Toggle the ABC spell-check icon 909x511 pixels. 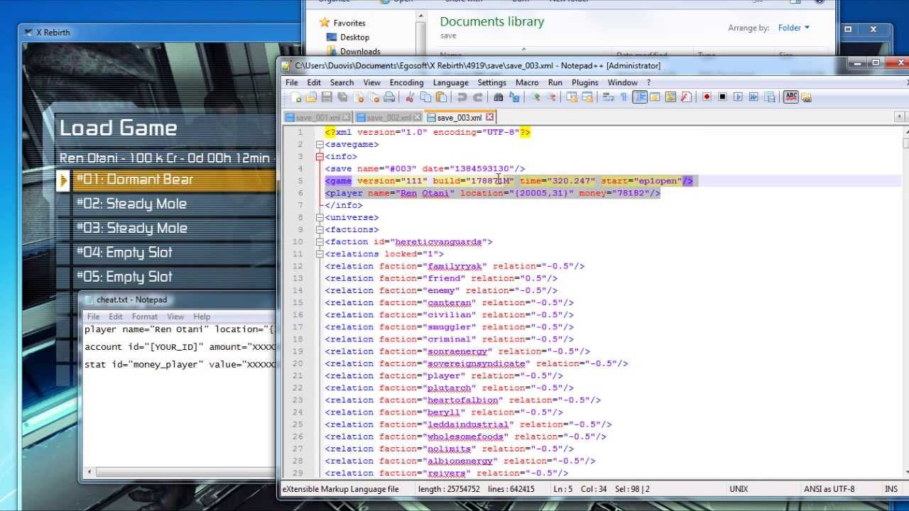pyautogui.click(x=791, y=97)
